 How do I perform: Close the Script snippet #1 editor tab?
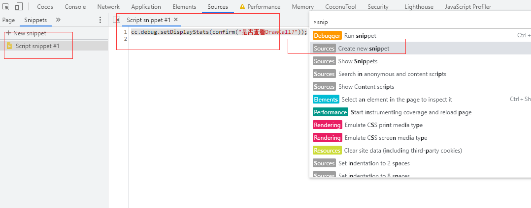(x=176, y=20)
